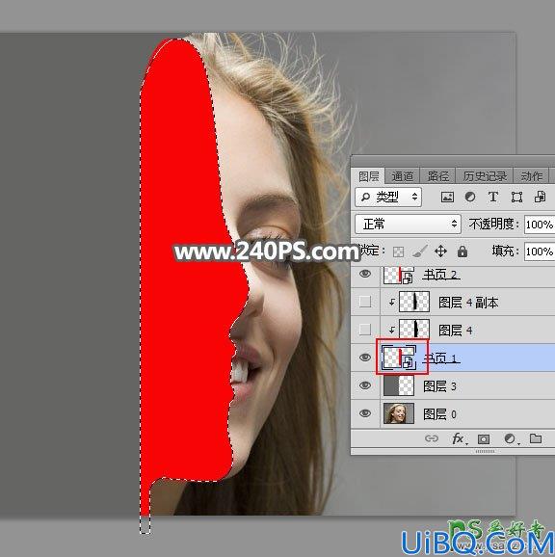Screen dimensions: 555x557
Task: Create new group folder icon
Action: [536, 438]
